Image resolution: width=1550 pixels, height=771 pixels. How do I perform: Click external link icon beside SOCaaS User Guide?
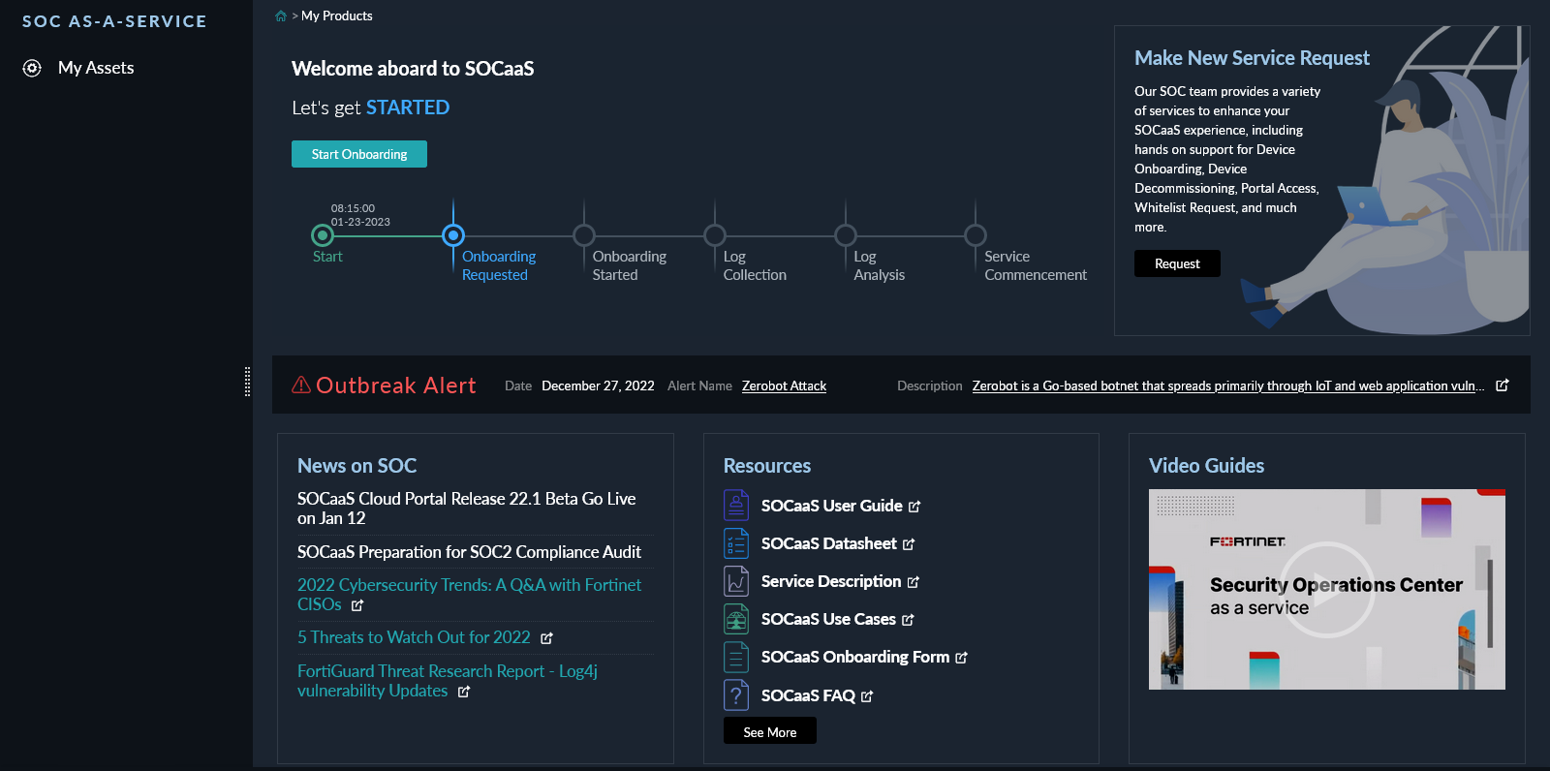[914, 507]
